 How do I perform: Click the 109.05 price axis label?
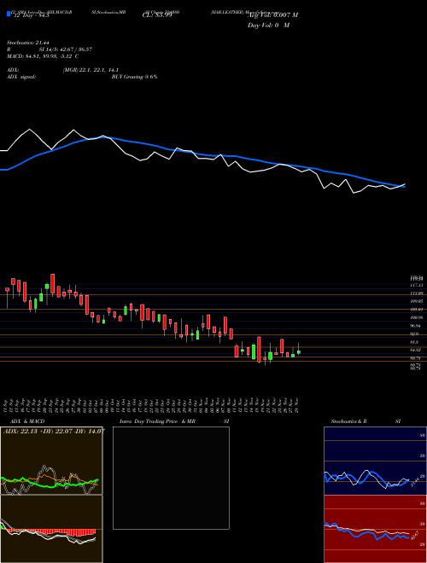pyautogui.click(x=416, y=301)
